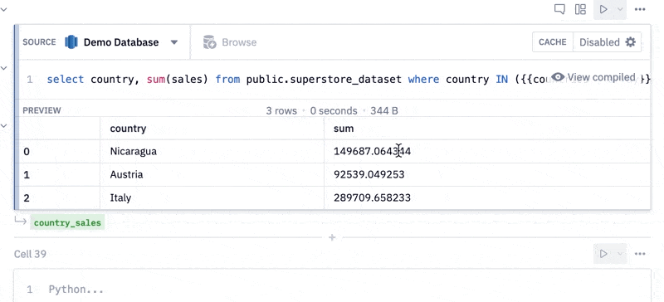The image size is (664, 302).
Task: Open the SQL cell more options menu
Action: 640,9
